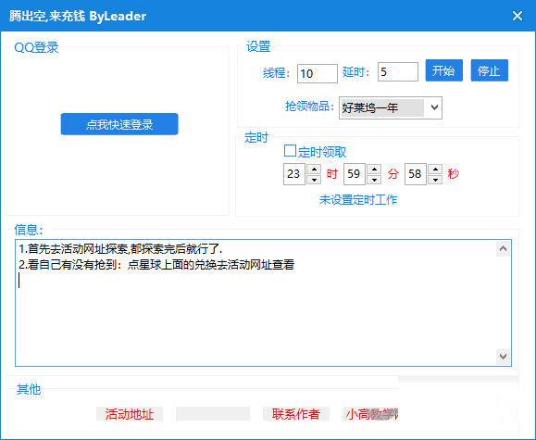This screenshot has height=440, width=536.
Task: Enable the 定时领取 checkbox
Action: pos(290,151)
